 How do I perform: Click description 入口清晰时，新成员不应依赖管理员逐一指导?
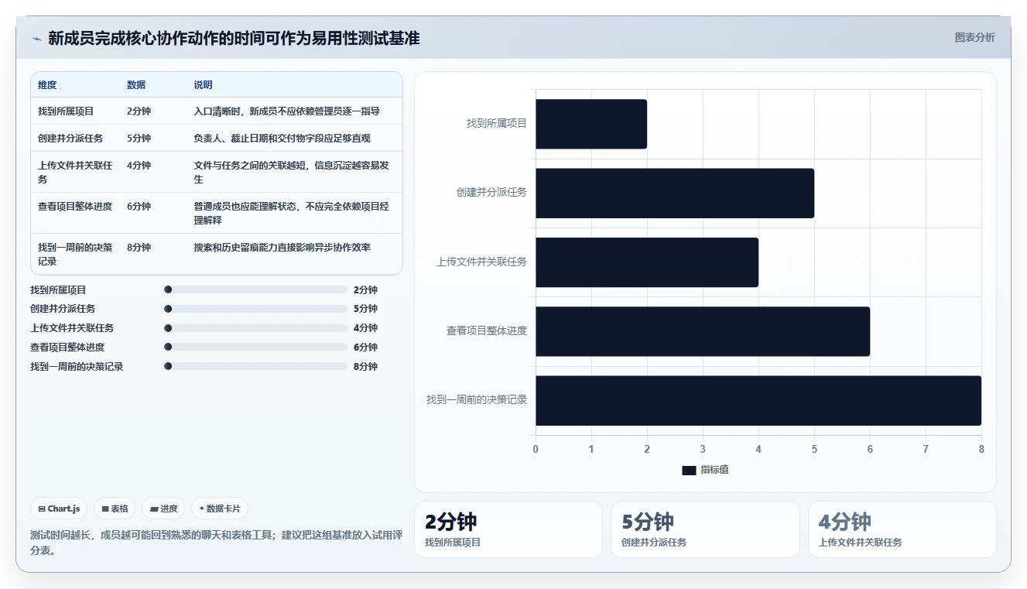286,111
